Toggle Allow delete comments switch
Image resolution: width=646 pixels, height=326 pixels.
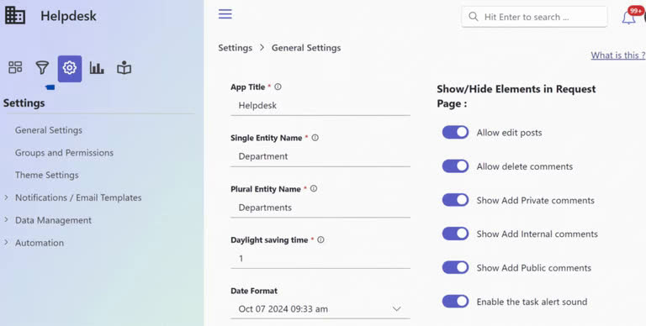[455, 166]
